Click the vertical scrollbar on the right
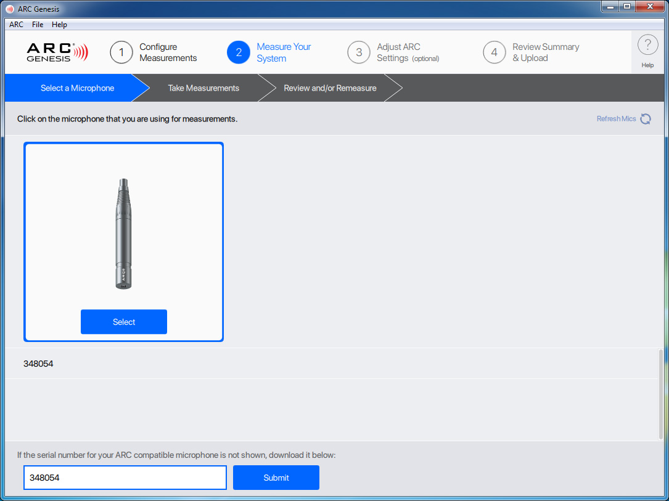 (661, 394)
